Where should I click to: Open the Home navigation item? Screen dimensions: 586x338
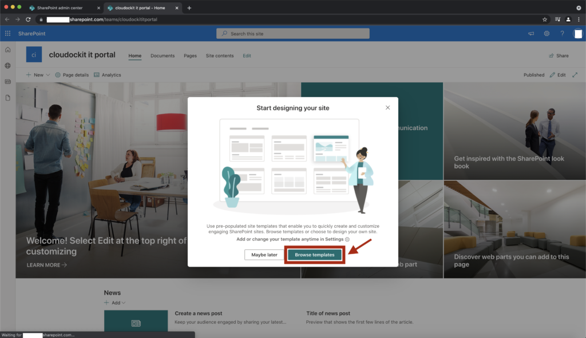point(135,55)
